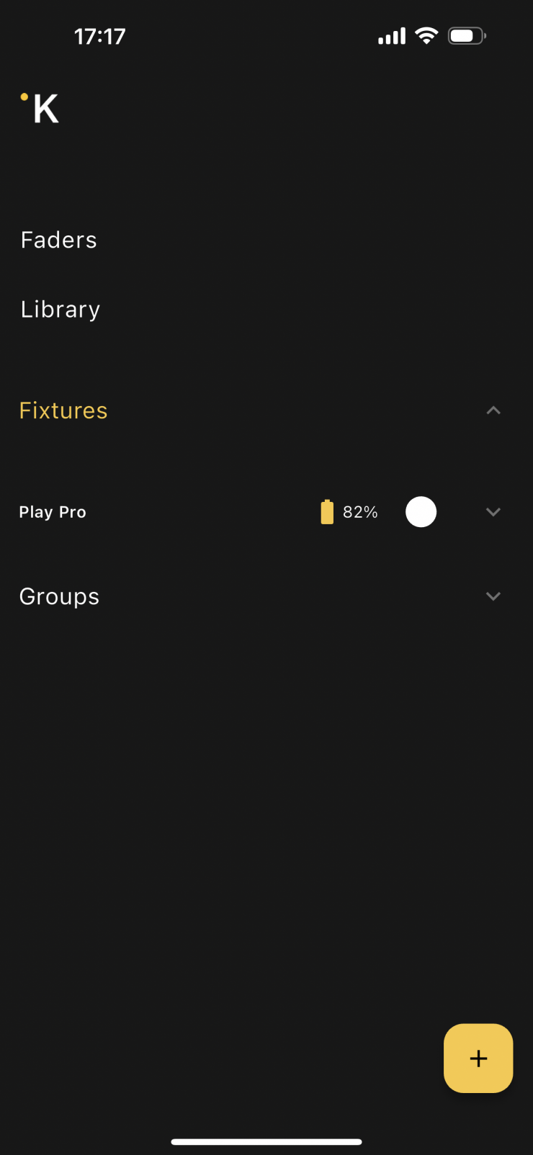Select the Fixtures heading

click(x=63, y=410)
